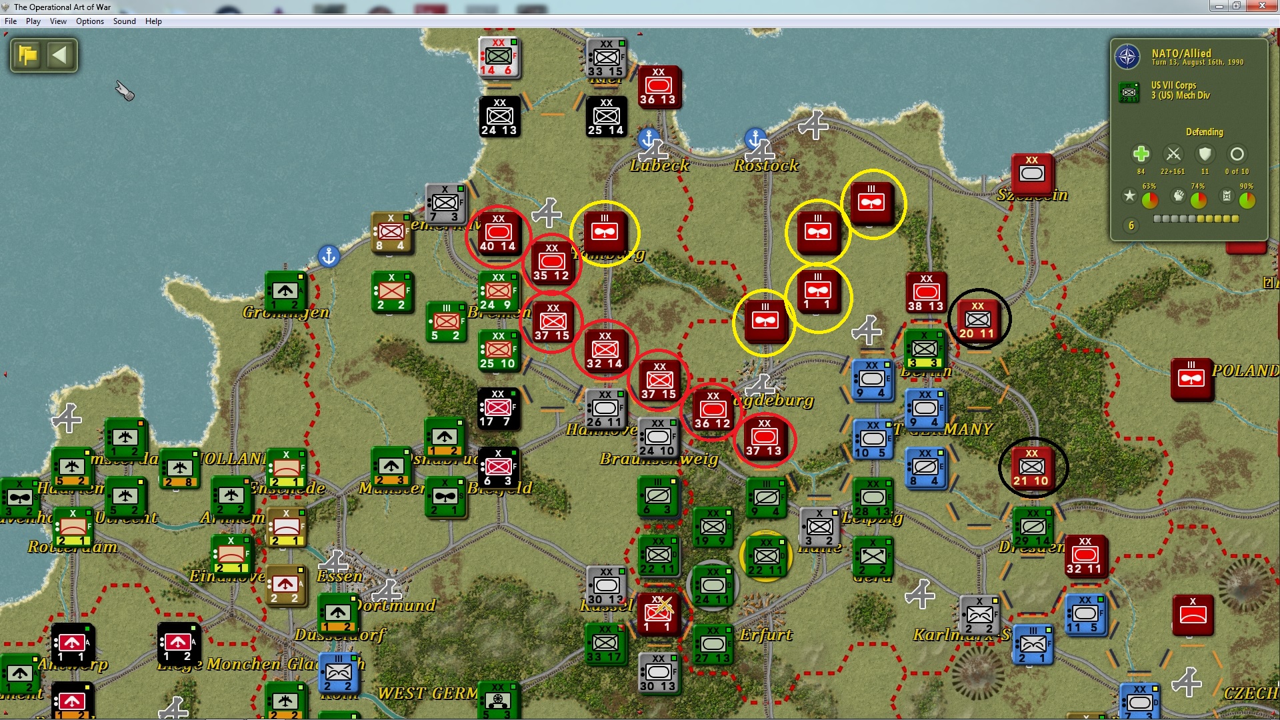Select the green unit labeled 19 9
Image resolution: width=1280 pixels, height=720 pixels.
tap(712, 527)
